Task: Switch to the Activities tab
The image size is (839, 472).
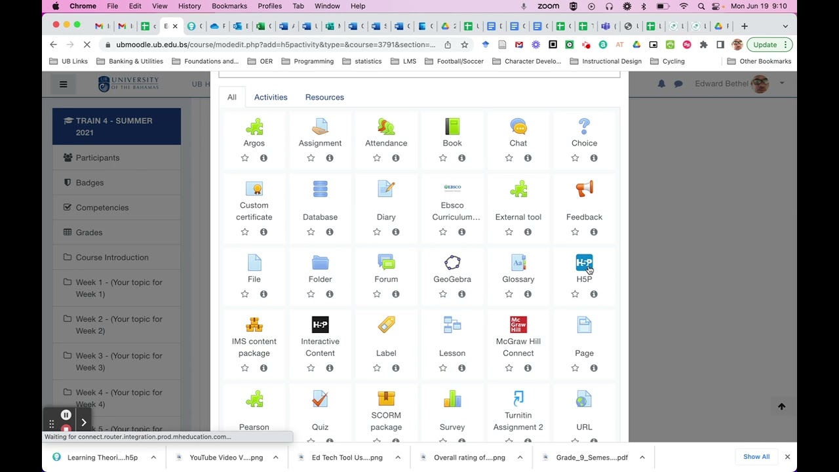Action: tap(271, 97)
